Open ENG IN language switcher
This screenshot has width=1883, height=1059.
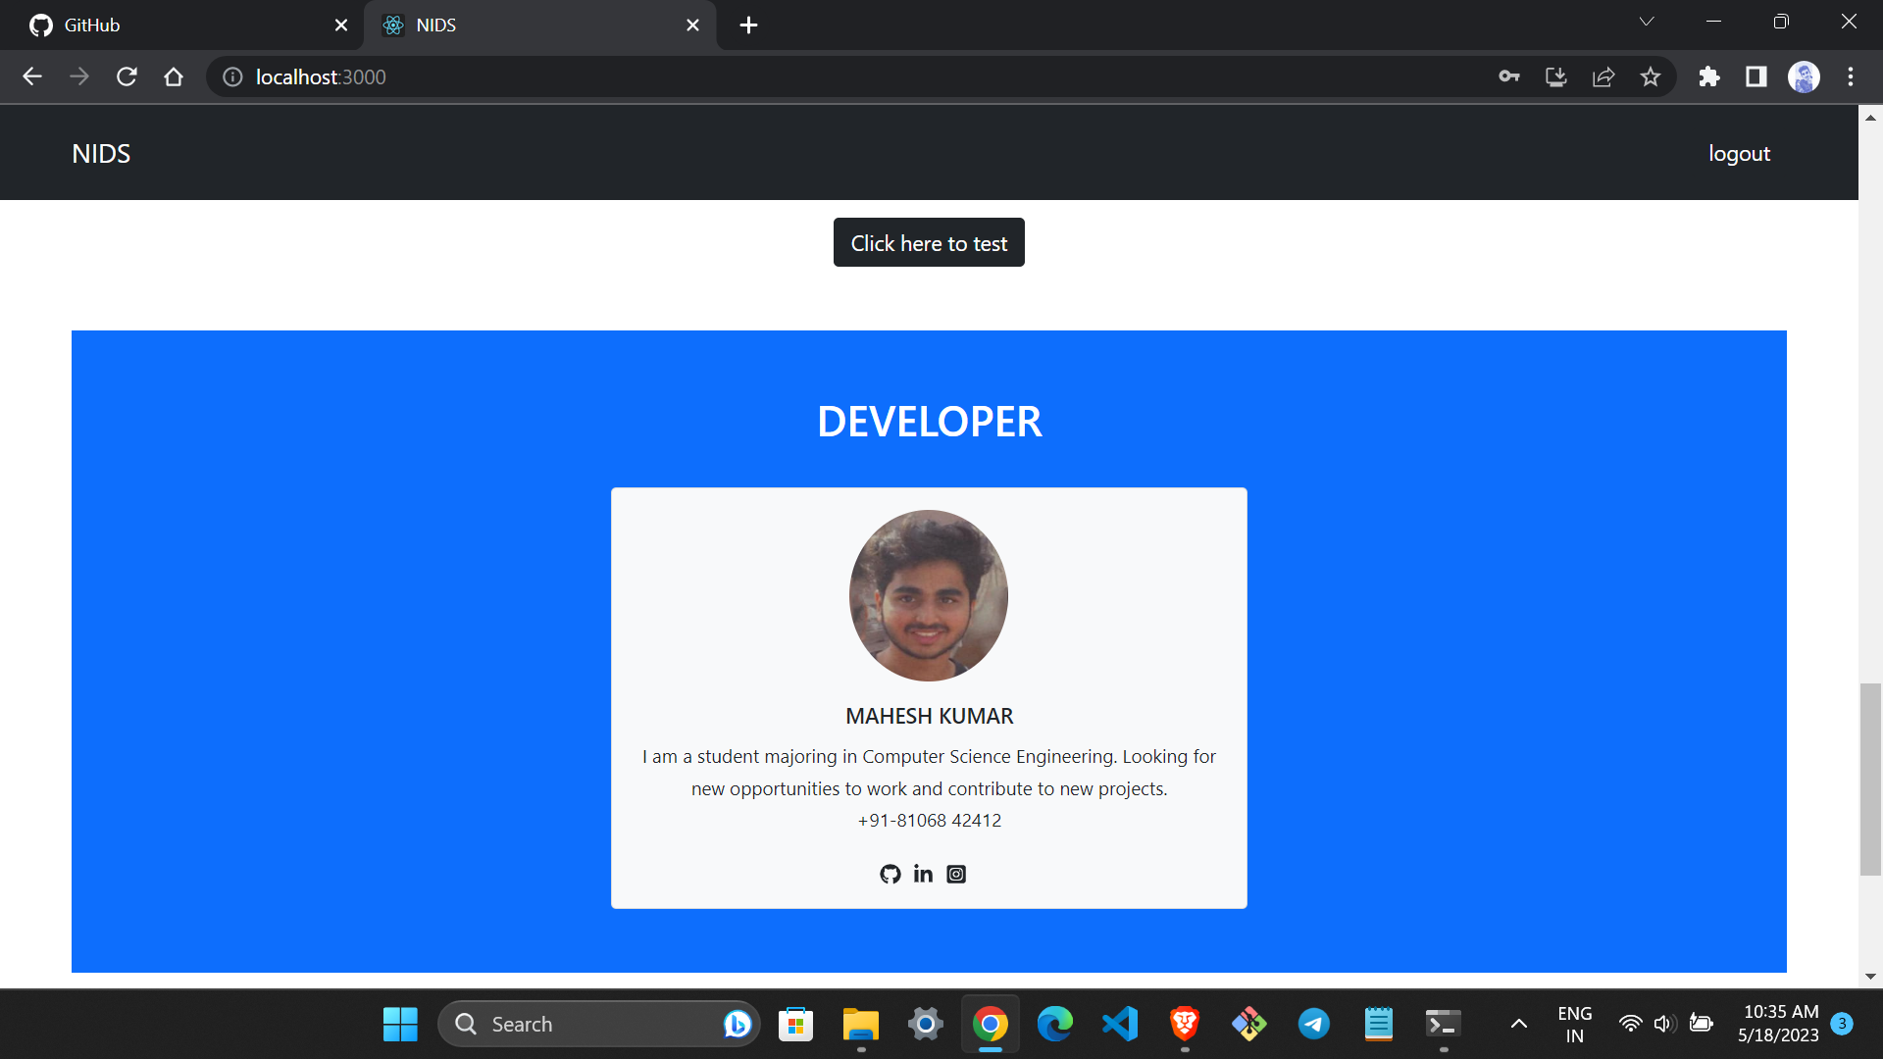coord(1575,1024)
